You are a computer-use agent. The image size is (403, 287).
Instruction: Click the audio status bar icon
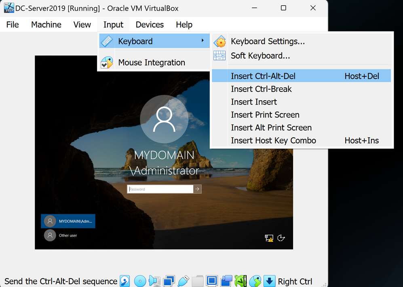[x=154, y=281]
